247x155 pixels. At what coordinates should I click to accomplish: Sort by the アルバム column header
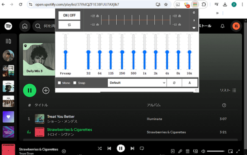tap(154, 105)
